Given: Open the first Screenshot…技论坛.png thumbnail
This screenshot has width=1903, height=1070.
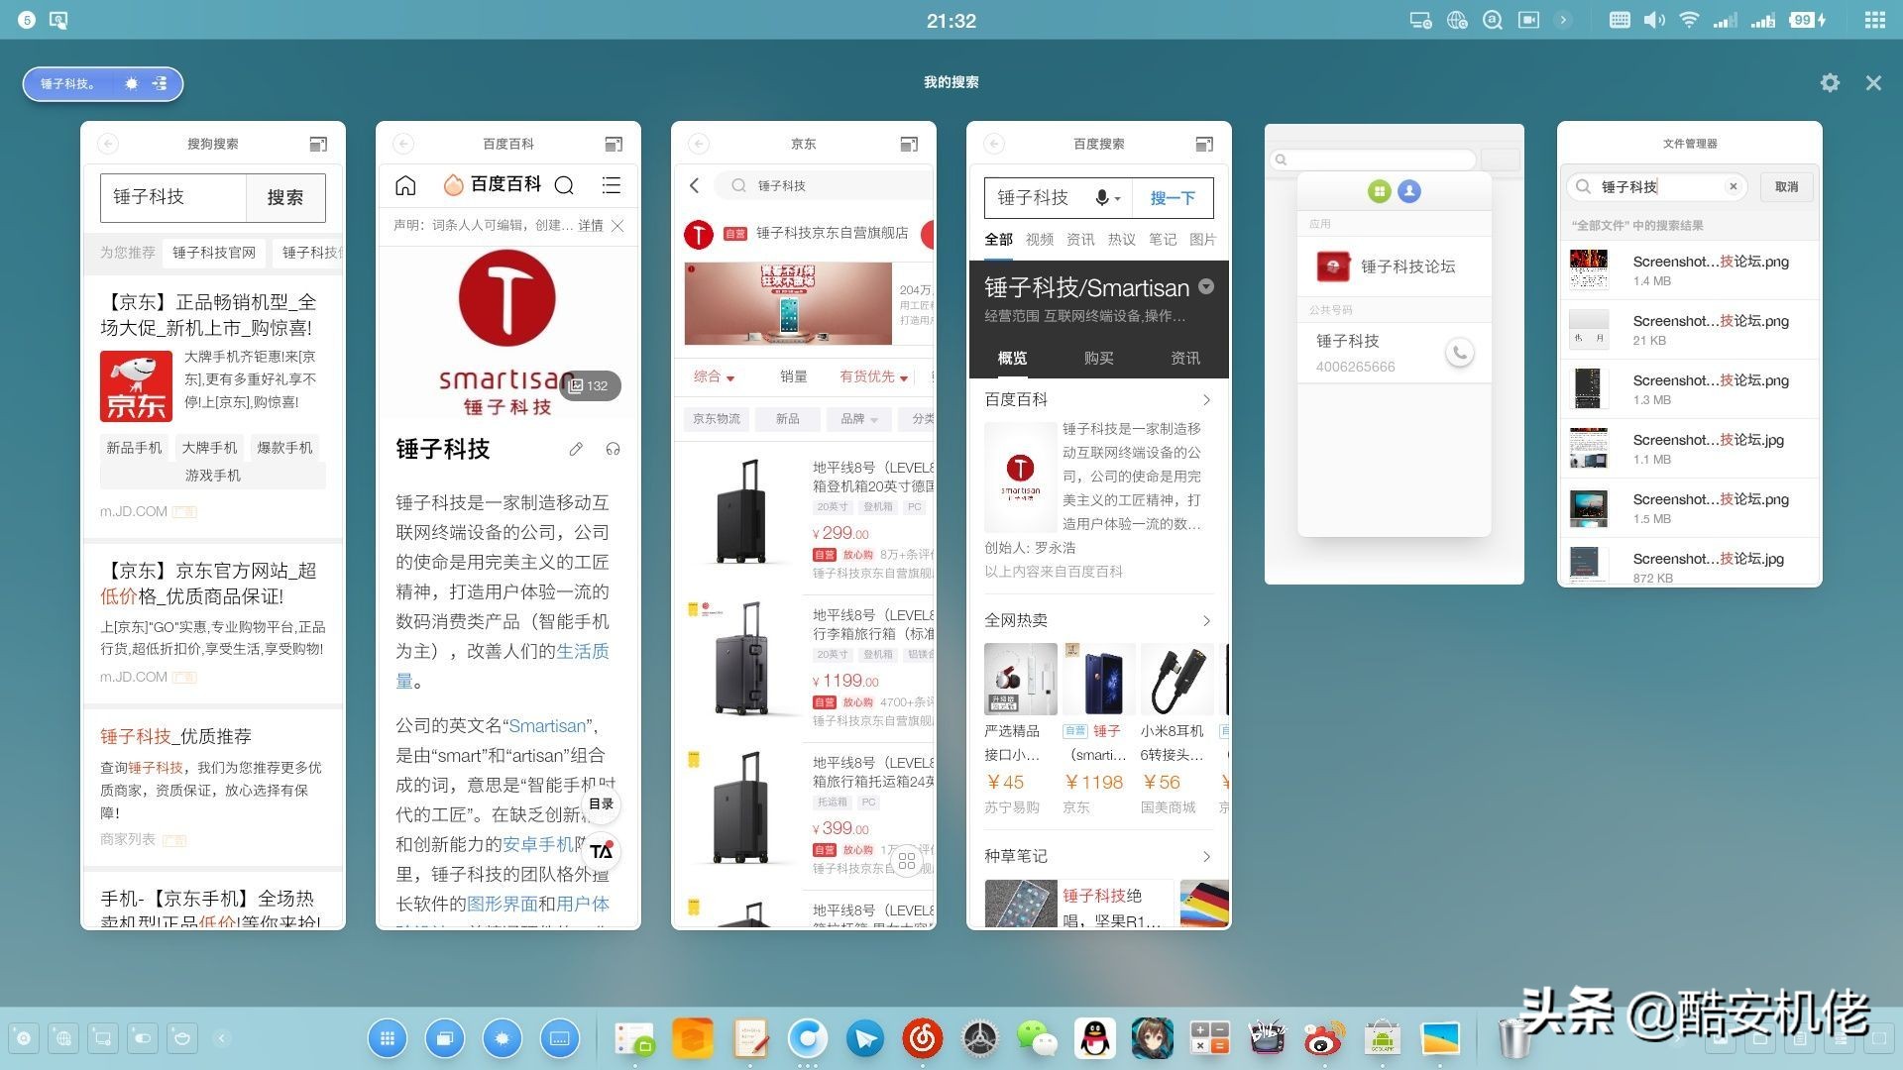Looking at the screenshot, I should [1589, 268].
